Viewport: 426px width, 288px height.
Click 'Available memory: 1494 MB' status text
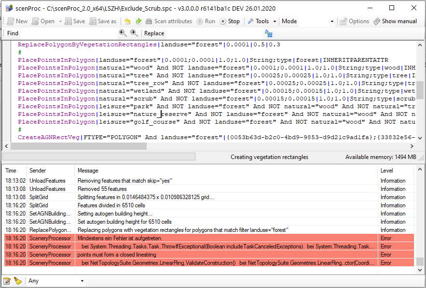pyautogui.click(x=381, y=157)
